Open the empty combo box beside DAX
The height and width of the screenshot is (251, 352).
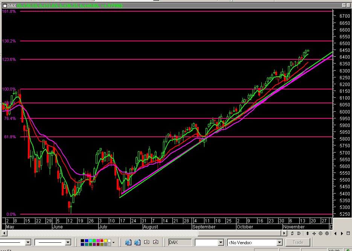pos(221,242)
